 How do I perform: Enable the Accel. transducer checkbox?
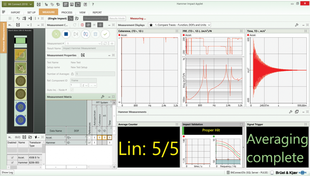[12, 157]
